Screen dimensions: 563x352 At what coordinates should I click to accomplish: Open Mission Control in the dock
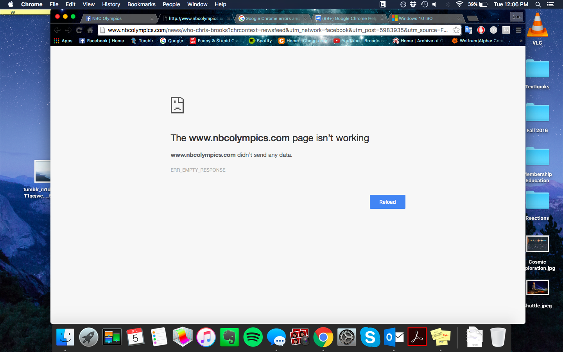pos(112,337)
